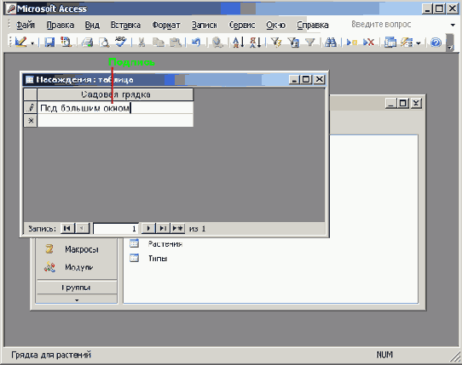Click the File Search toolbar icon
Viewport: 462px width, 365px height.
click(x=66, y=42)
